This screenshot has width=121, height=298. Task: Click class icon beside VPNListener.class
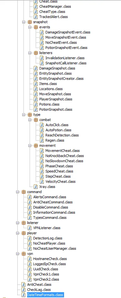pos(30,228)
